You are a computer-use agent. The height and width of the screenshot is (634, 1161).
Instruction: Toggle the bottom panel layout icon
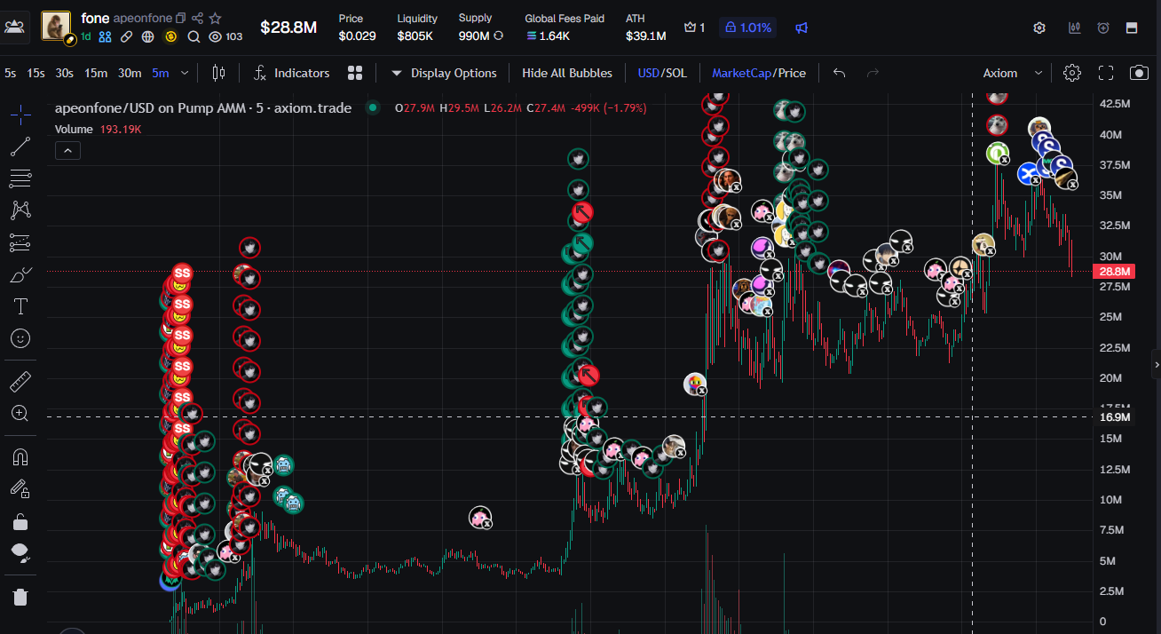pyautogui.click(x=1132, y=28)
